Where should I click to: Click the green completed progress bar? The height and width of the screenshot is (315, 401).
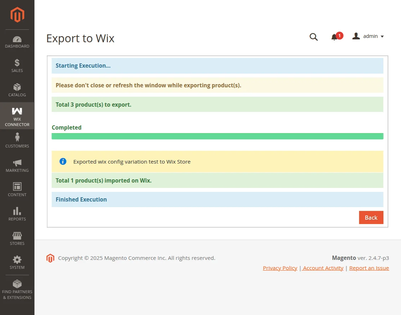tap(217, 136)
